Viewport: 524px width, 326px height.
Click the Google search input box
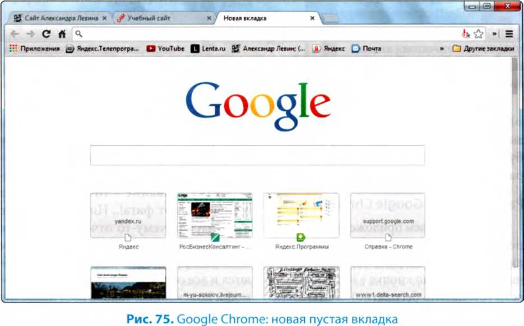[257, 155]
